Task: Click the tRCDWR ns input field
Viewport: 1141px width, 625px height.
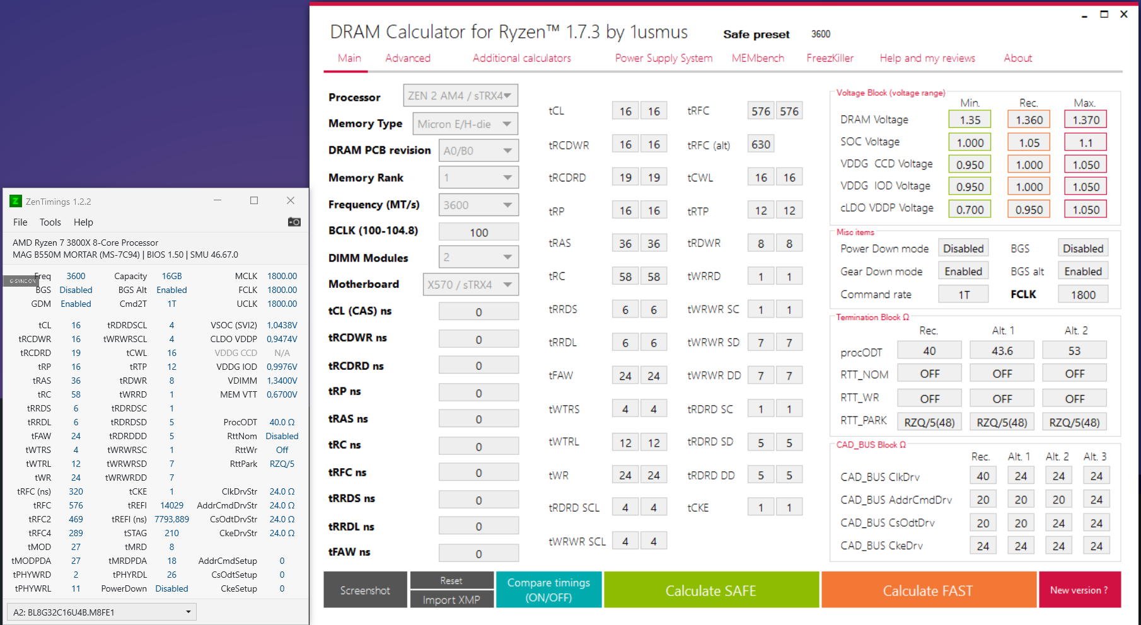Action: tap(478, 339)
